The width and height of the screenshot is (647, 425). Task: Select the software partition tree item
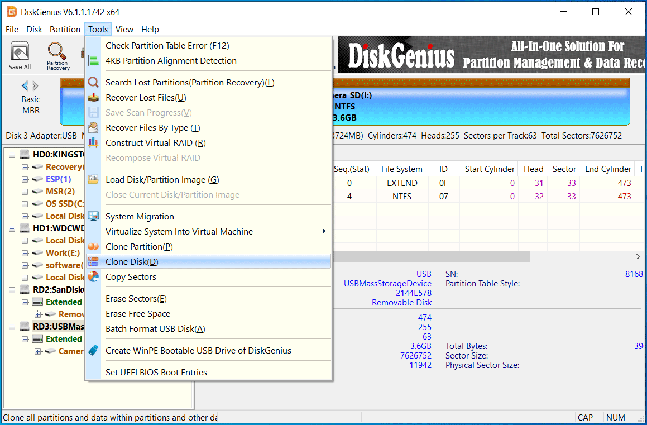coord(65,265)
